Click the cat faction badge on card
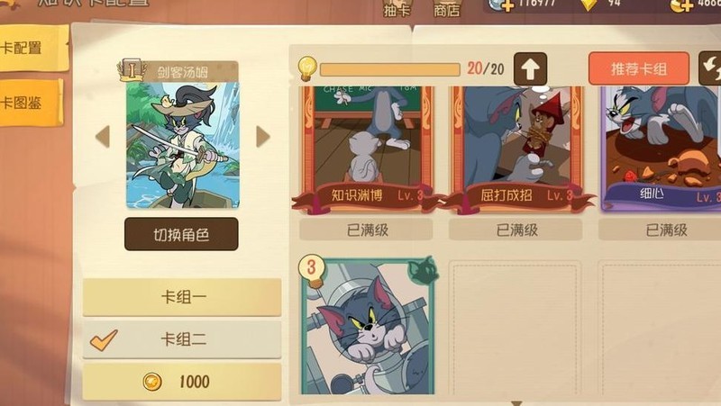The width and height of the screenshot is (721, 406). click(423, 269)
